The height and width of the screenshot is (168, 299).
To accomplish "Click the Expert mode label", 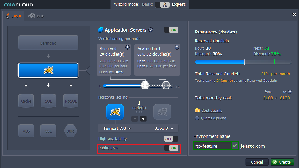I will (179, 4).
